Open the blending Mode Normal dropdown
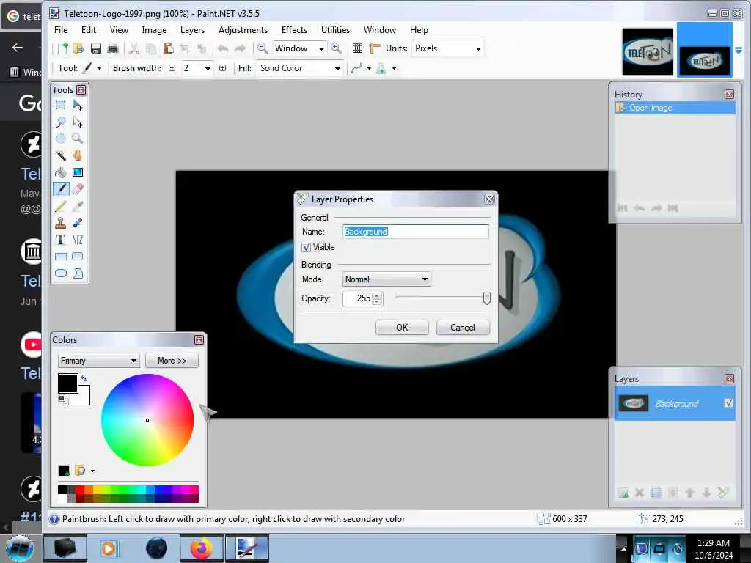 pos(387,279)
